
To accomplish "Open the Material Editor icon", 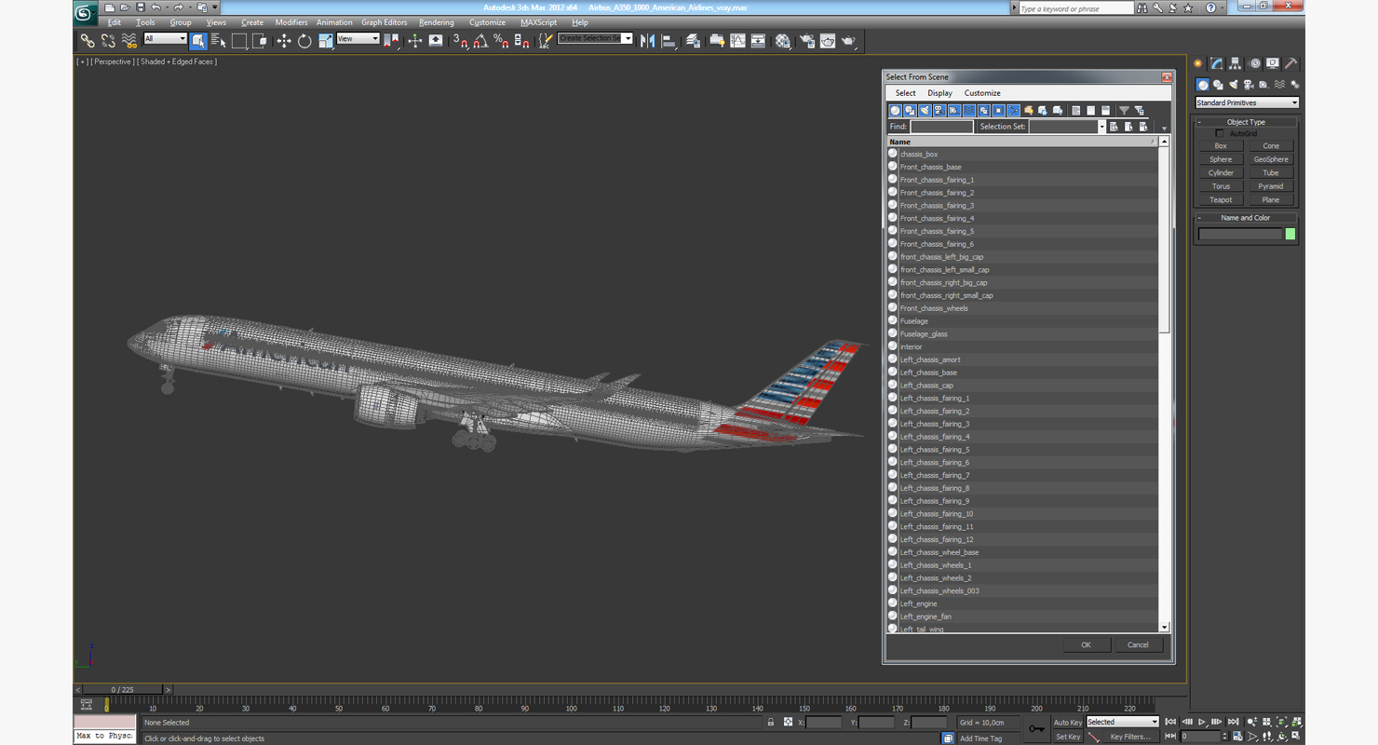I will tap(783, 41).
